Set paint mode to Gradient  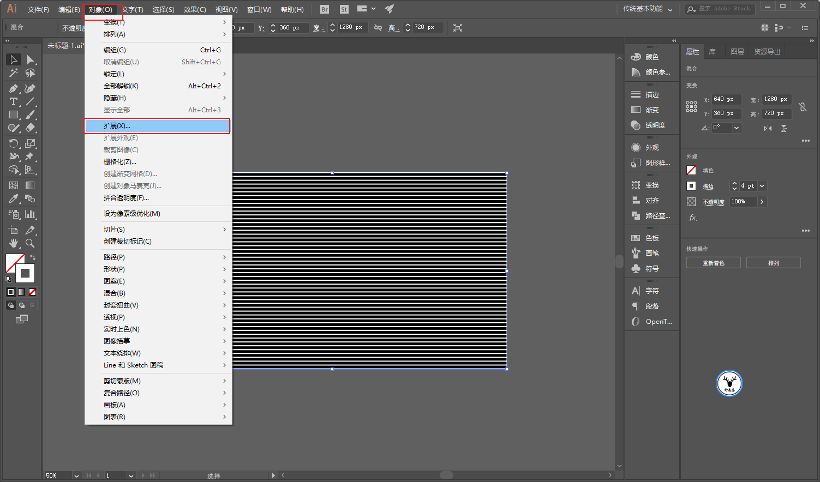21,292
